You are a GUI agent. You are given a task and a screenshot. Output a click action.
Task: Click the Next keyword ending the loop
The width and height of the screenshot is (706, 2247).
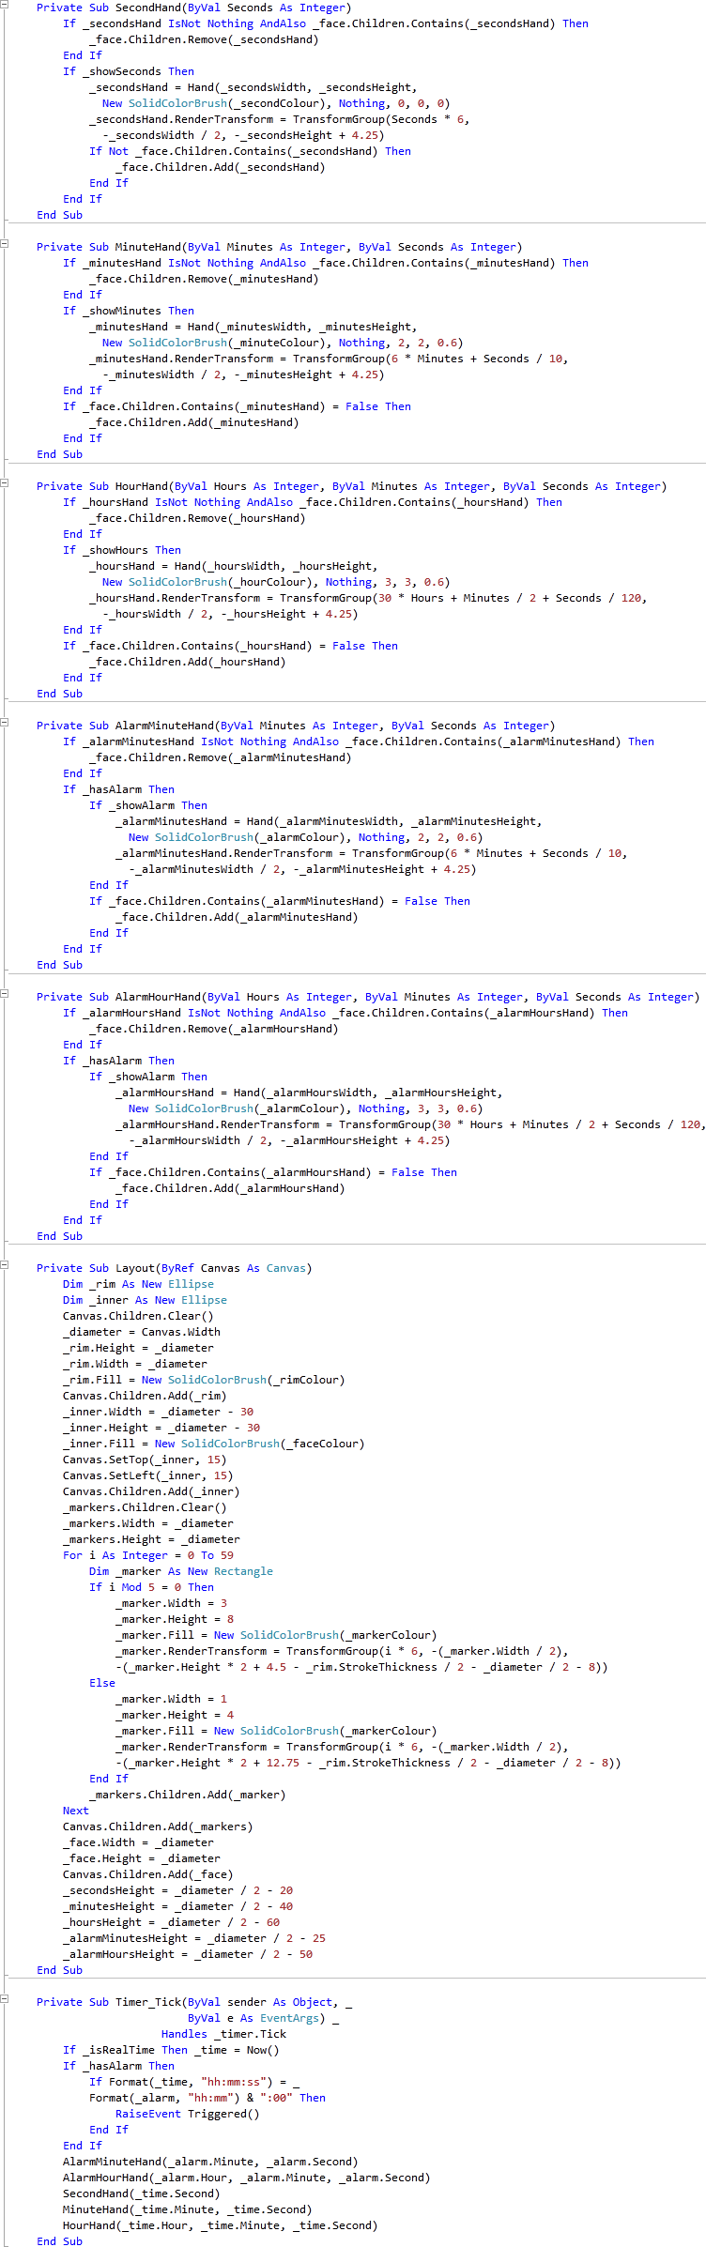(76, 1811)
